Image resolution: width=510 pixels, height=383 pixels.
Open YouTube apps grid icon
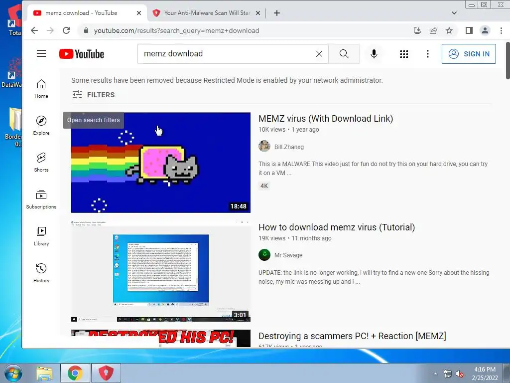403,54
